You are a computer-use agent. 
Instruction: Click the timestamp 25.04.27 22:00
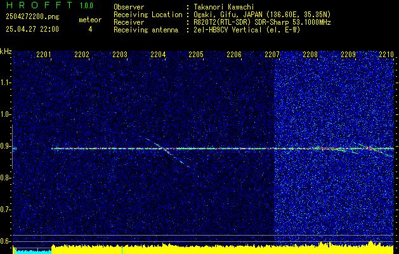[x=32, y=29]
